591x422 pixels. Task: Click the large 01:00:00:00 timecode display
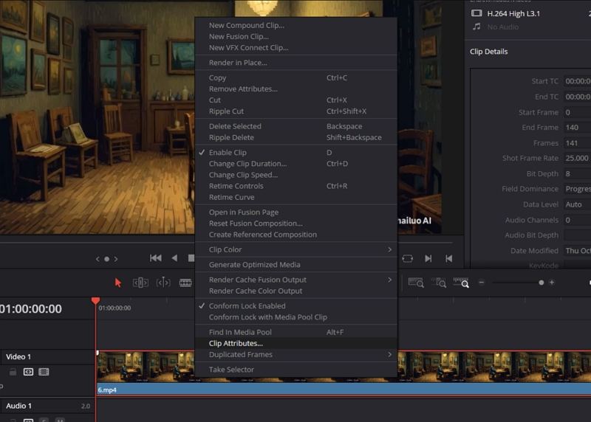[x=31, y=308]
